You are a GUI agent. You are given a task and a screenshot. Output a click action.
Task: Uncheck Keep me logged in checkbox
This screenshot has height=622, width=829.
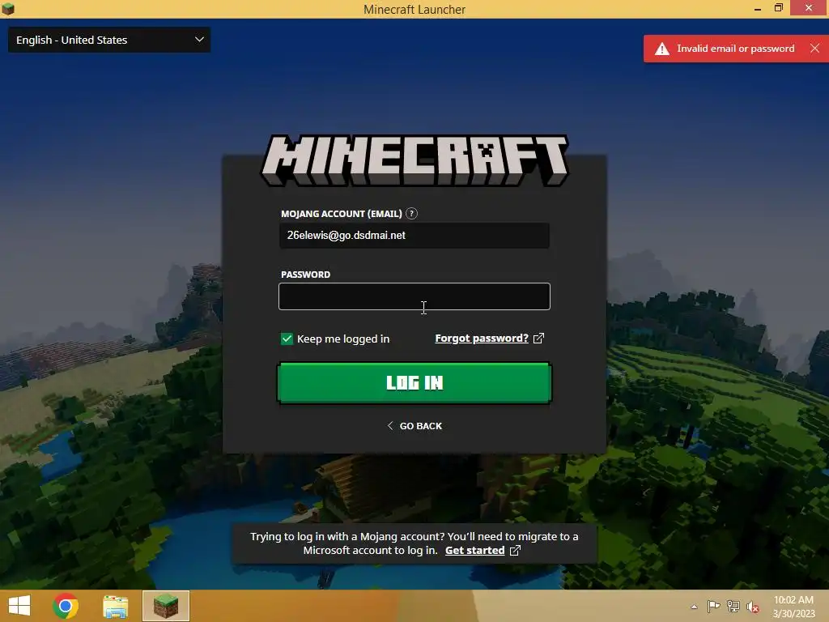[x=287, y=339]
